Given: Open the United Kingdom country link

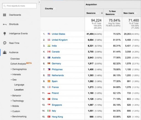Looking at the screenshot, I should pos(60,40).
